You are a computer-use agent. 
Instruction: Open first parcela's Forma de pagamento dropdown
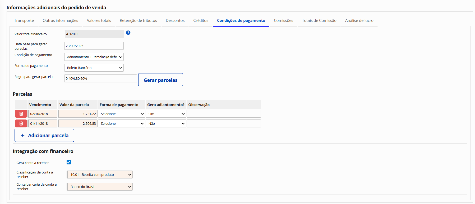tap(122, 114)
